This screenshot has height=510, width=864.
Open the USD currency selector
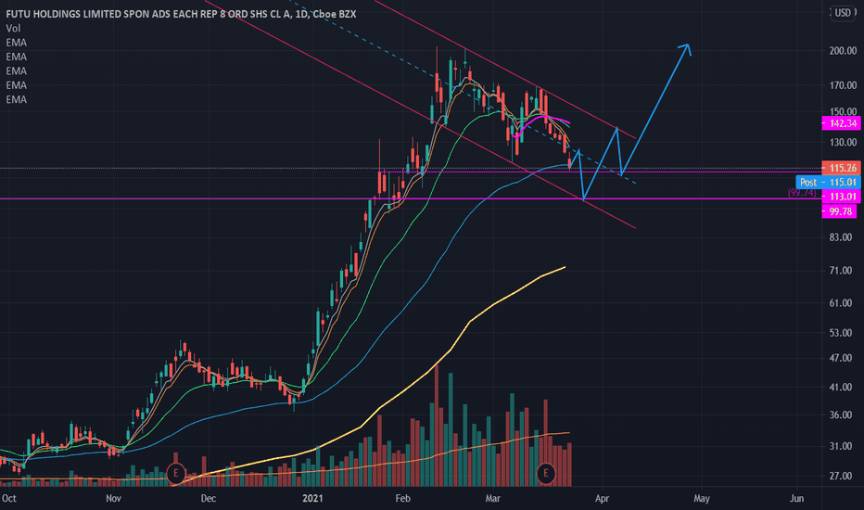click(x=843, y=12)
